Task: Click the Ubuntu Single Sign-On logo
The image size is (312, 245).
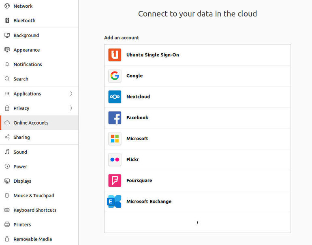Action: click(x=115, y=55)
